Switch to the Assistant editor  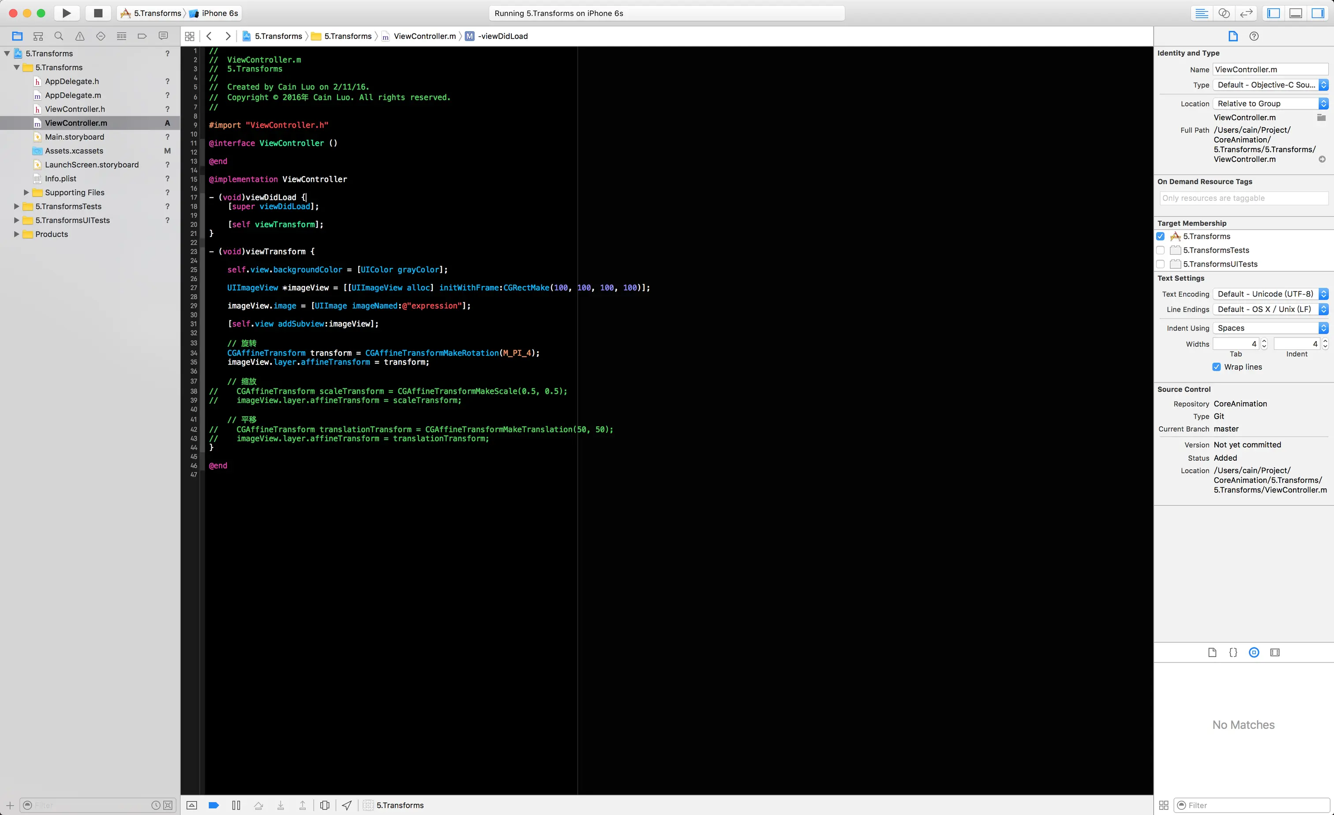point(1224,13)
